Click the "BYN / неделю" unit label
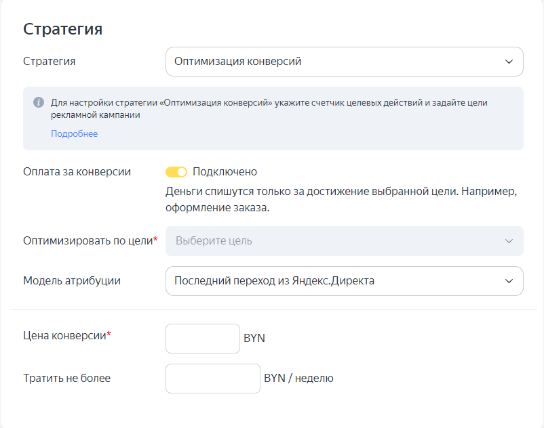Image resolution: width=544 pixels, height=428 pixels. (x=298, y=379)
